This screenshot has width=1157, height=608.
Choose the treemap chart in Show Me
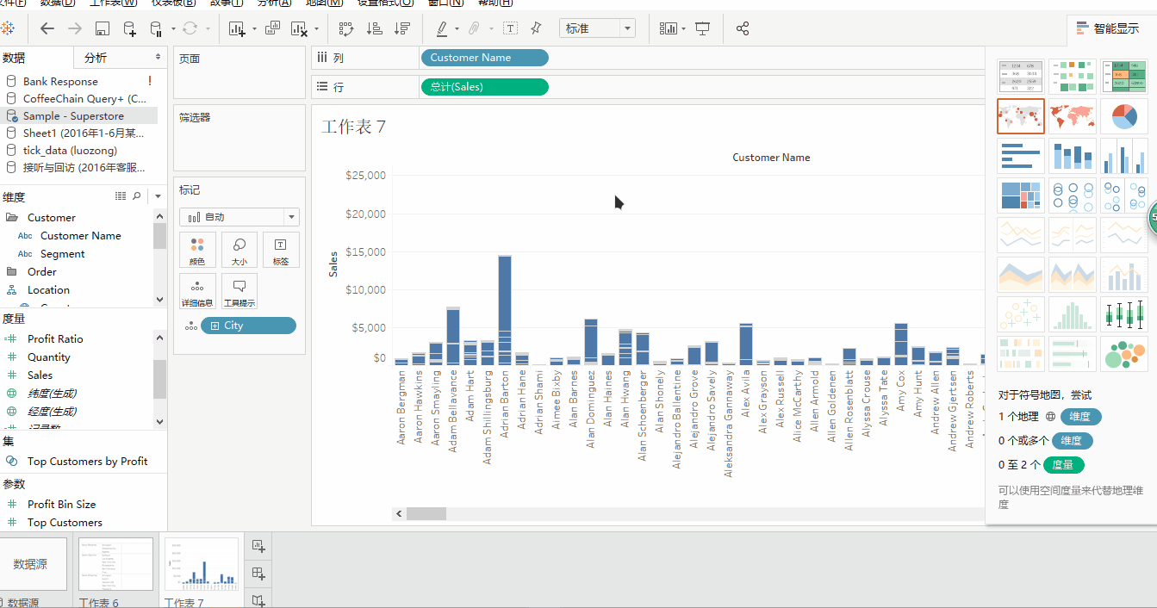coord(1021,195)
